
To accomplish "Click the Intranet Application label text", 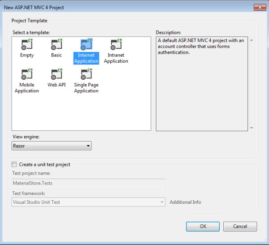I will pos(116,58).
